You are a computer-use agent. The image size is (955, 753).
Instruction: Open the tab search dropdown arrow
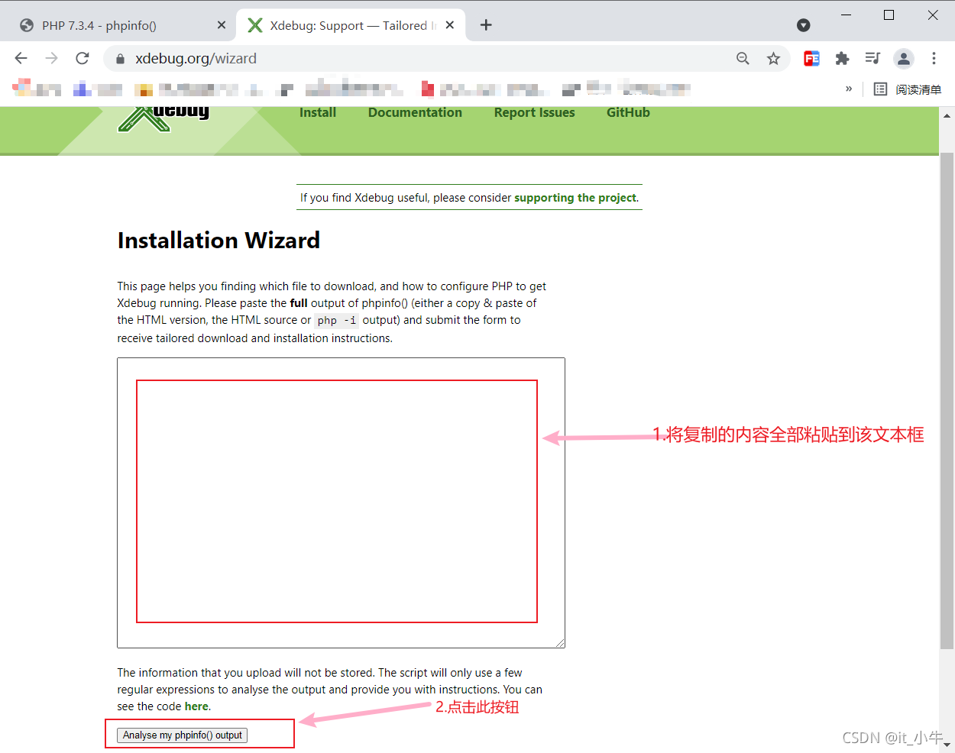(x=803, y=25)
